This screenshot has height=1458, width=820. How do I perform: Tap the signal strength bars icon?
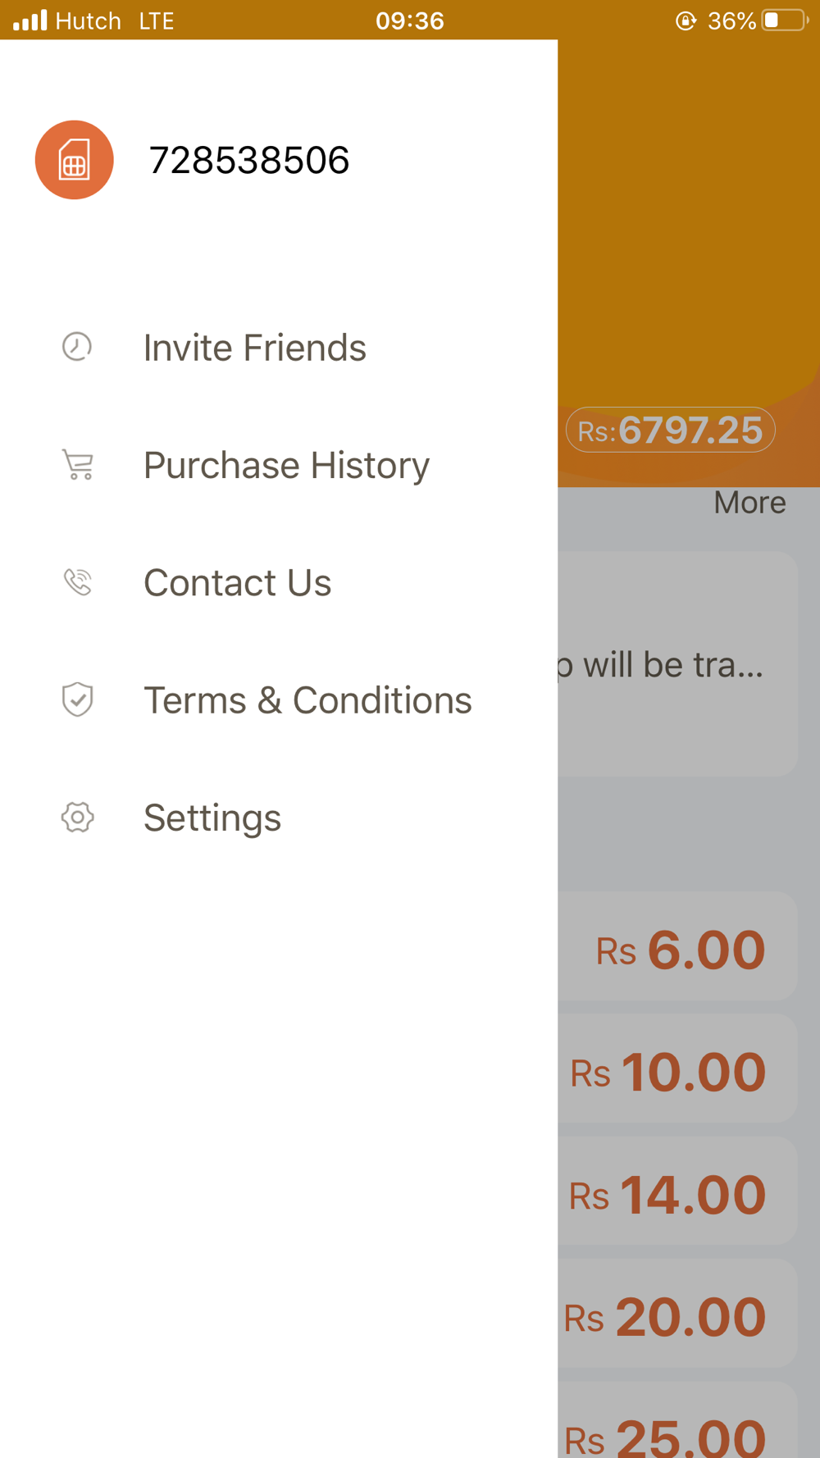pyautogui.click(x=30, y=21)
